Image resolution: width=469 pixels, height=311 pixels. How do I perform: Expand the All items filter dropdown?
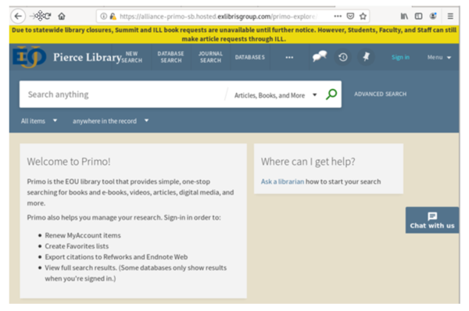tap(39, 121)
